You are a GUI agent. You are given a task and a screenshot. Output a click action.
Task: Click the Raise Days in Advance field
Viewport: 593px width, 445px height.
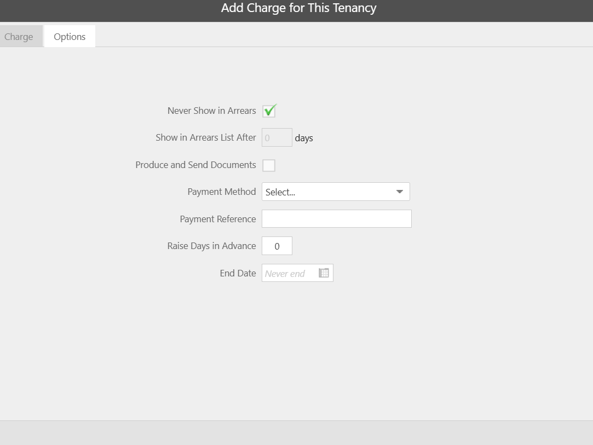tap(277, 246)
